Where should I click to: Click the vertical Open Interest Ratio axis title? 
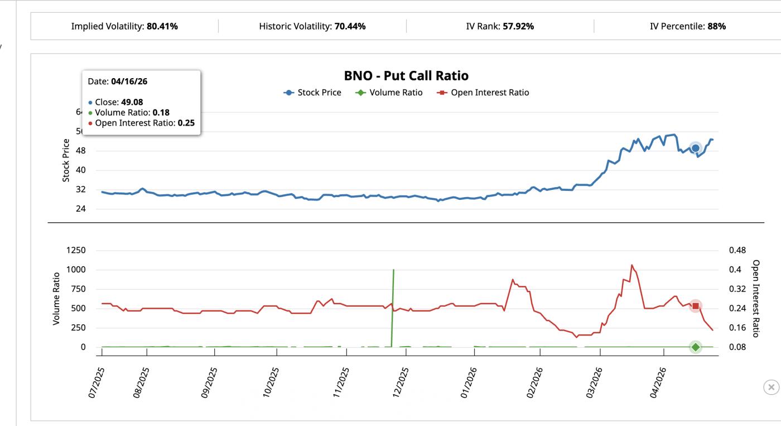click(x=756, y=298)
